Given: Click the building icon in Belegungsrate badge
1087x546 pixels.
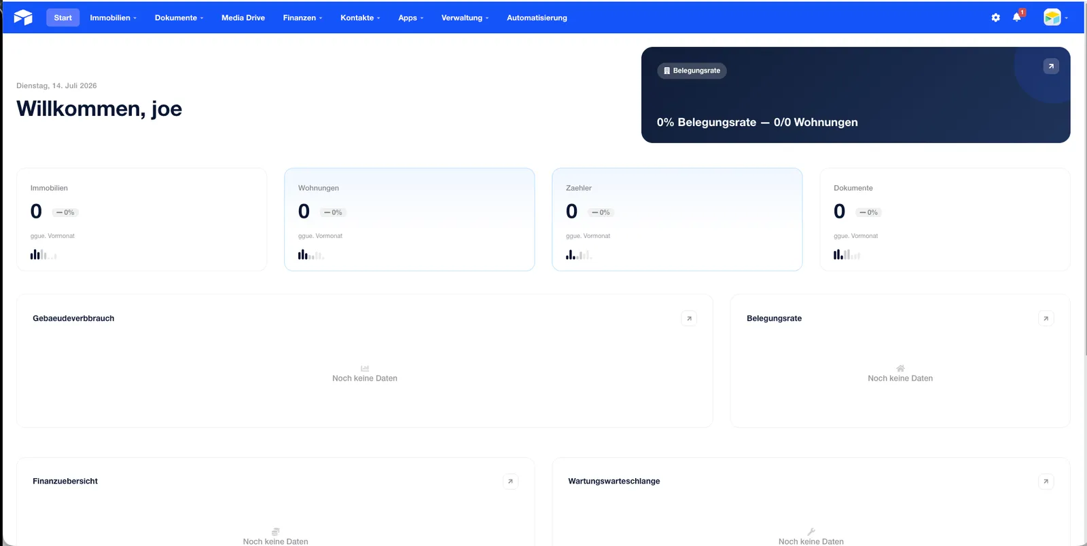Looking at the screenshot, I should pos(666,71).
